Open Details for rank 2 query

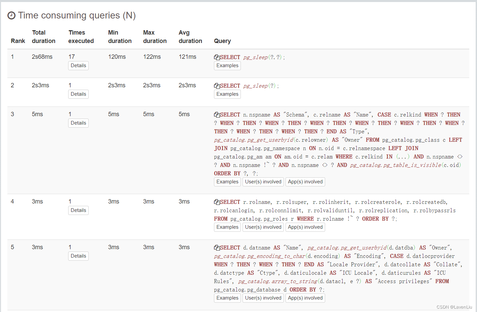(x=78, y=94)
